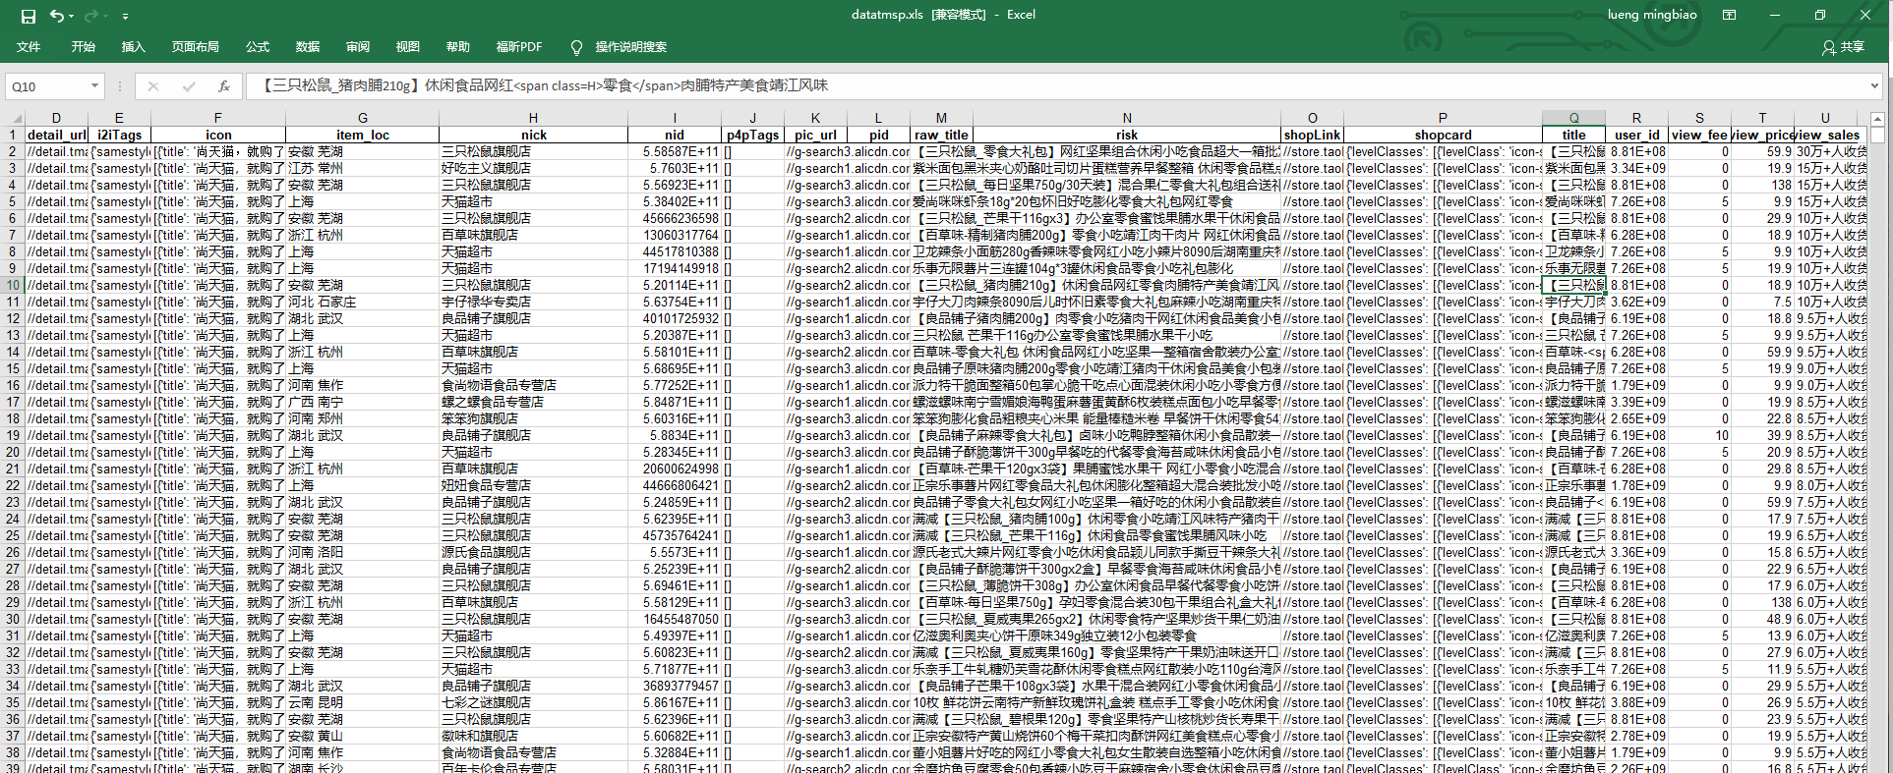The width and height of the screenshot is (1893, 773).
Task: Click the Cancel X formula icon
Action: tap(153, 86)
